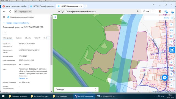Open Поиск menu in SAUMI window
The image size is (176, 99).
point(18,1)
